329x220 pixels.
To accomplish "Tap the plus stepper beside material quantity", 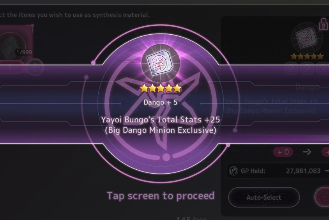I will (x=35, y=67).
